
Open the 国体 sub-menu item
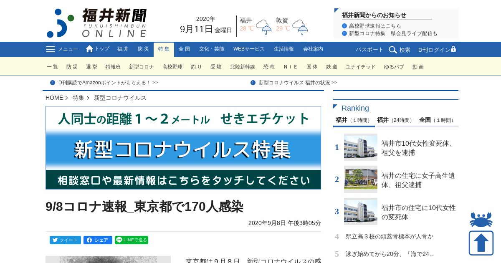pos(312,67)
